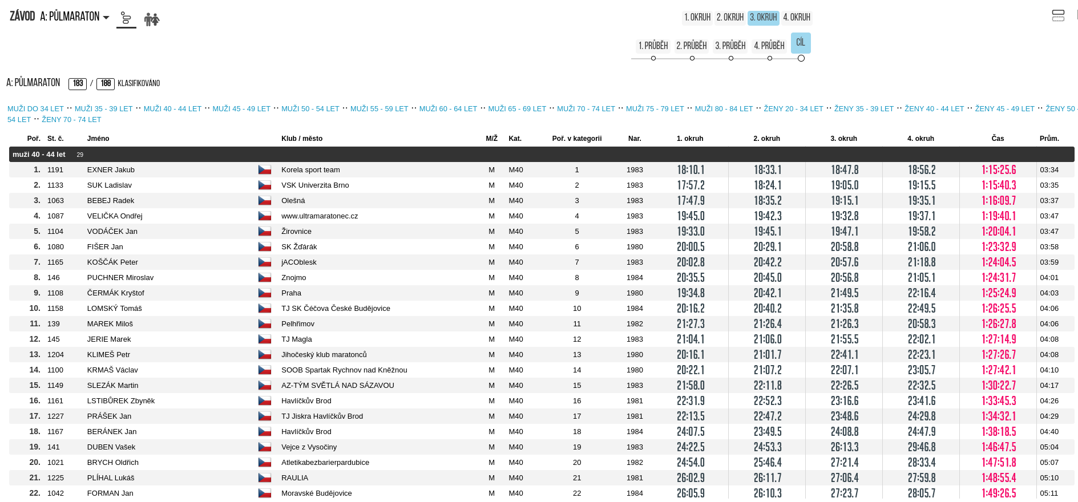Screen dimensions: 1078x502
Task: Open runner EXNER Jakub
Action: point(111,170)
